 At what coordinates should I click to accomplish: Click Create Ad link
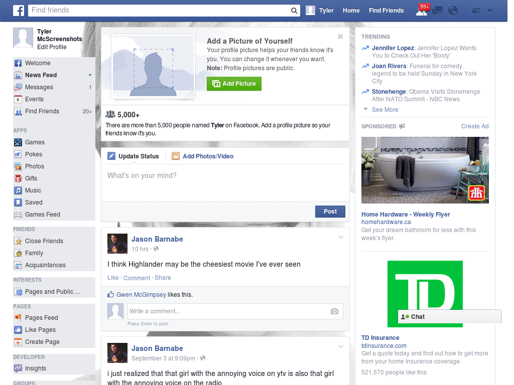pos(475,126)
